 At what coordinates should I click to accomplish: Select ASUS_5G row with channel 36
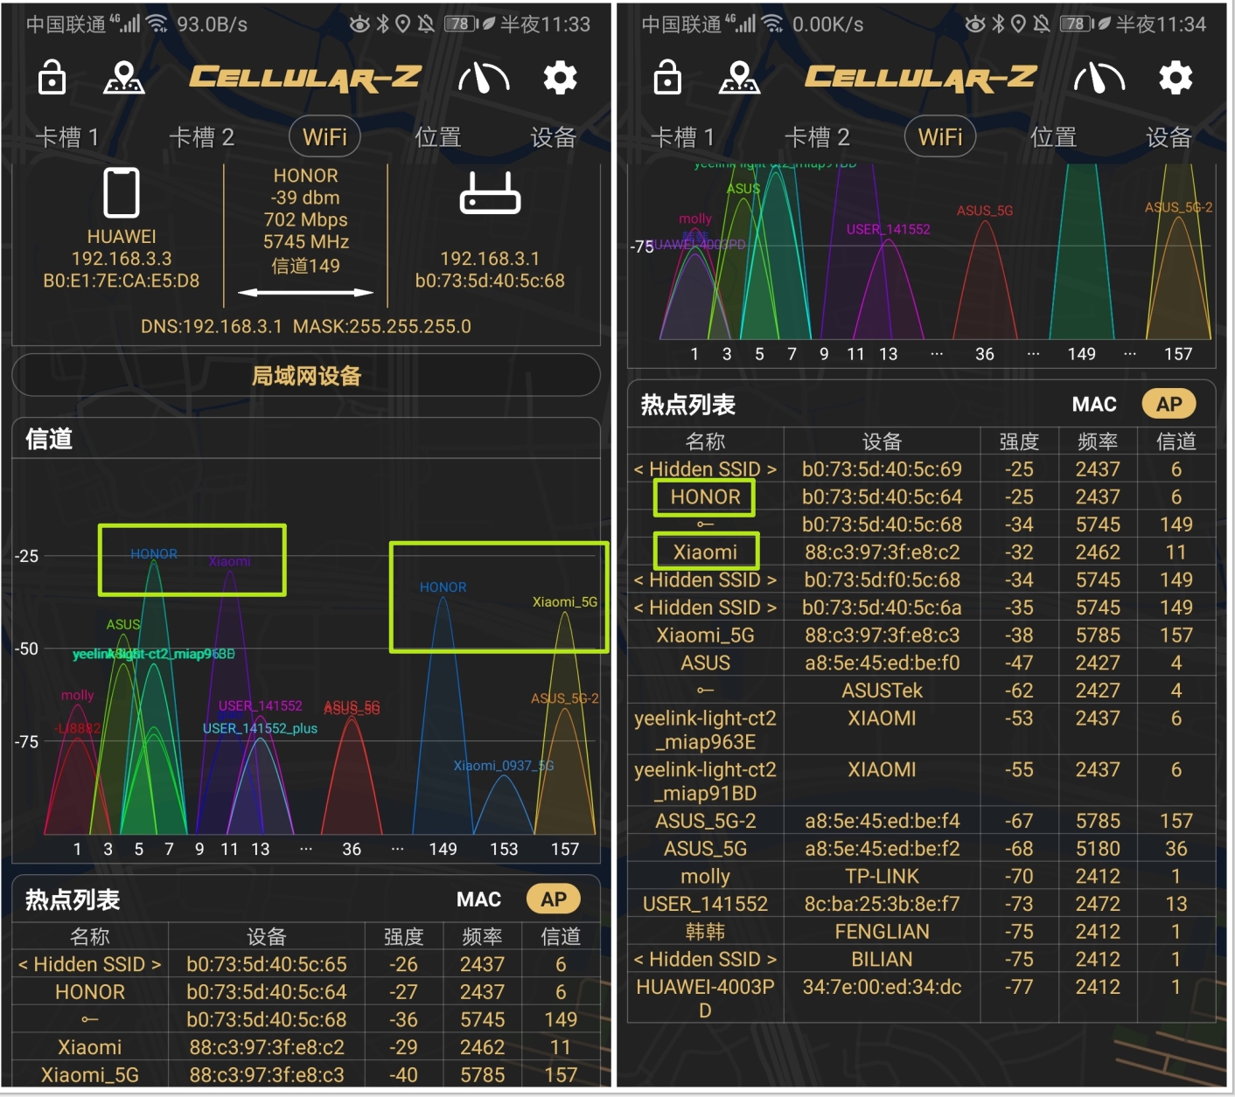pos(922,849)
